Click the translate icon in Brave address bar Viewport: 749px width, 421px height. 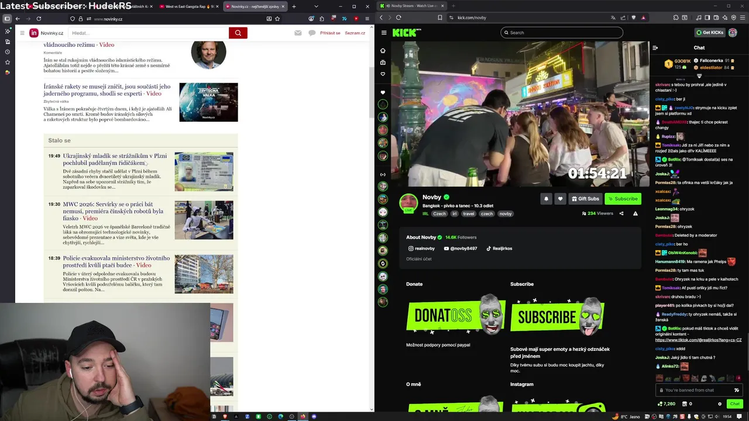click(613, 18)
